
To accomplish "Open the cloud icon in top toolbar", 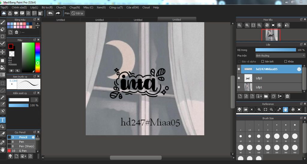I will (x=4, y=13).
